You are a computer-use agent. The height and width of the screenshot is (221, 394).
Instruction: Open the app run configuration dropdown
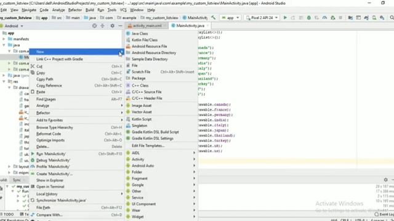click(x=230, y=18)
